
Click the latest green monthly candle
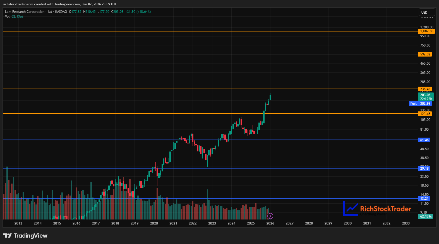[270, 97]
